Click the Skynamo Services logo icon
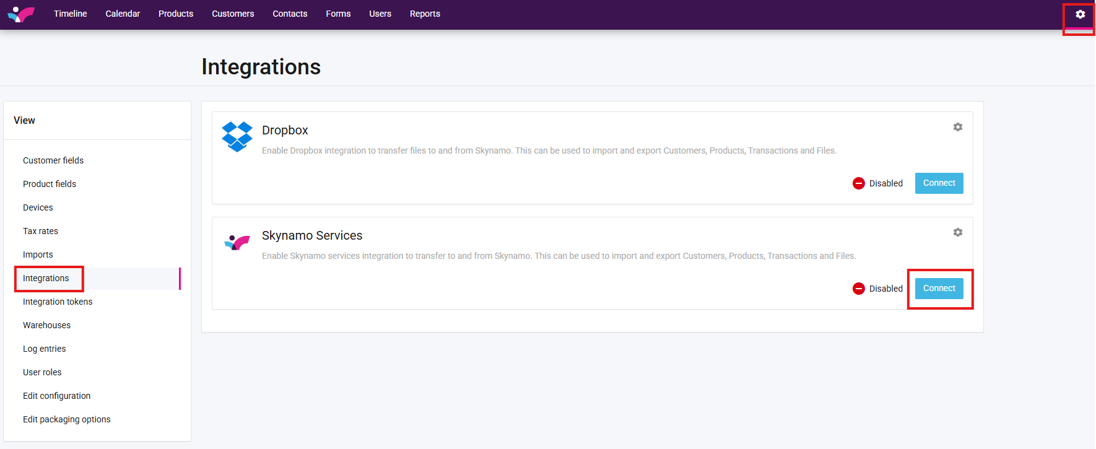 (x=237, y=242)
